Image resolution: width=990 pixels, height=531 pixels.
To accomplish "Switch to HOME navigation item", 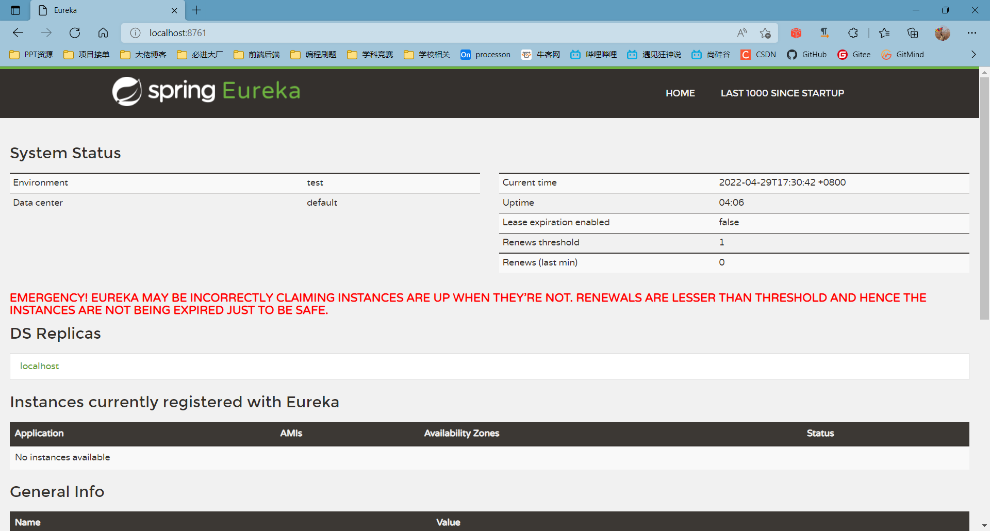I will (x=680, y=93).
